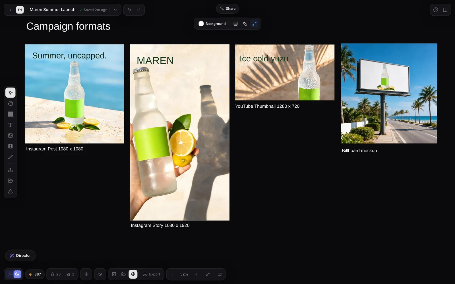The height and width of the screenshot is (284, 455).
Task: Toggle the expand arrows next to ruler
Action: click(x=255, y=24)
